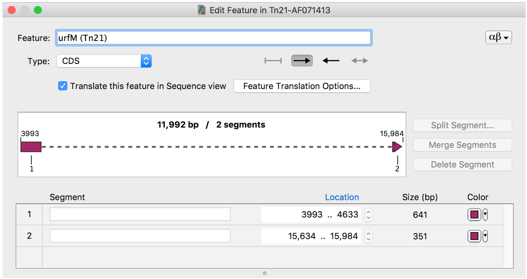Click the Feature name text field
The height and width of the screenshot is (279, 527).
pyautogui.click(x=214, y=38)
